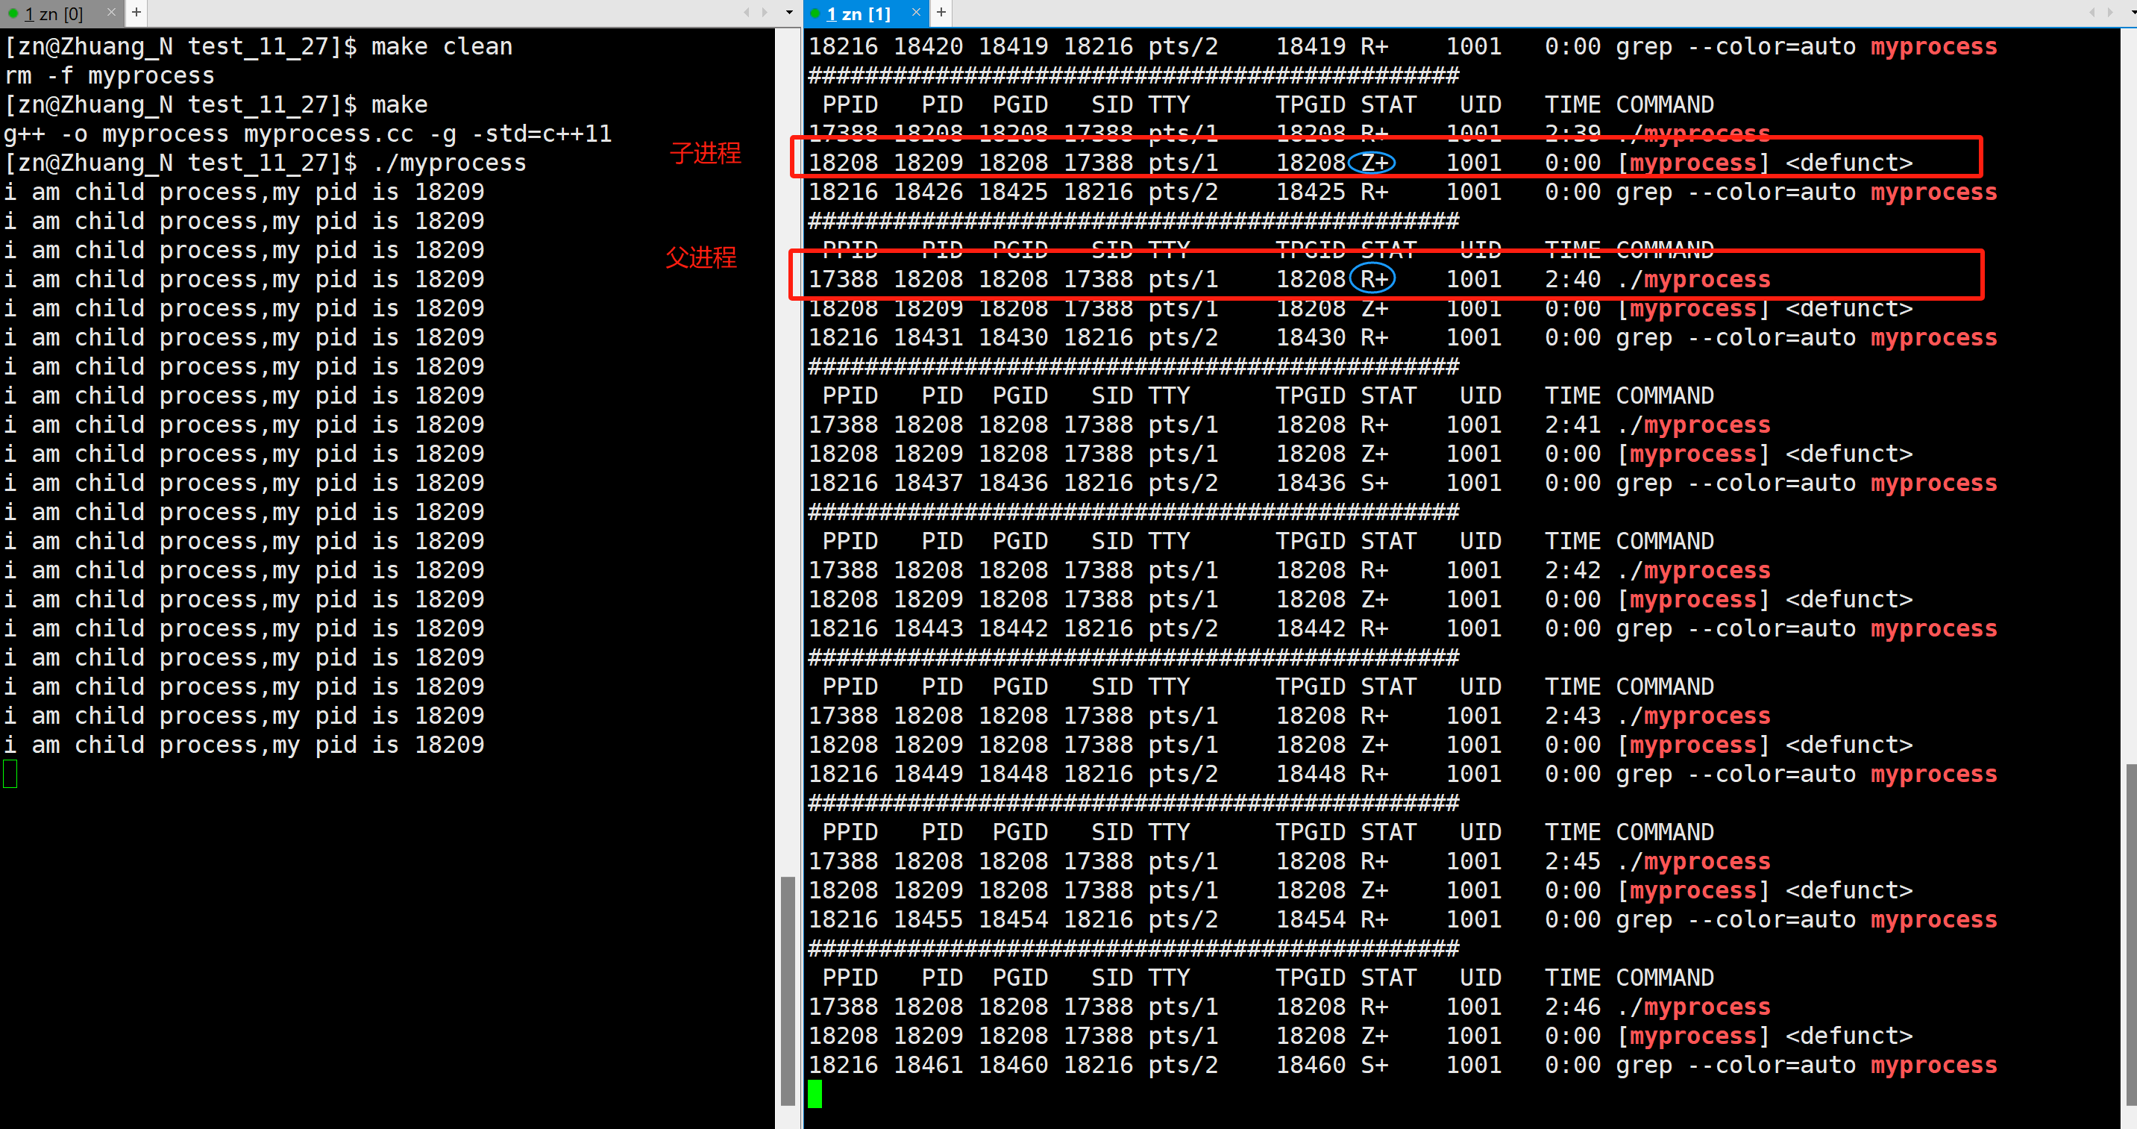The image size is (2137, 1129).
Task: Click the TIME value 2:42
Action: 1573,570
